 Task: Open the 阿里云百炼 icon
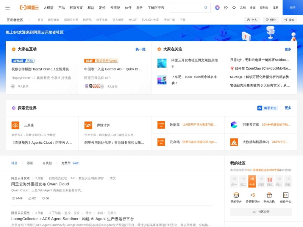[x=234, y=125]
